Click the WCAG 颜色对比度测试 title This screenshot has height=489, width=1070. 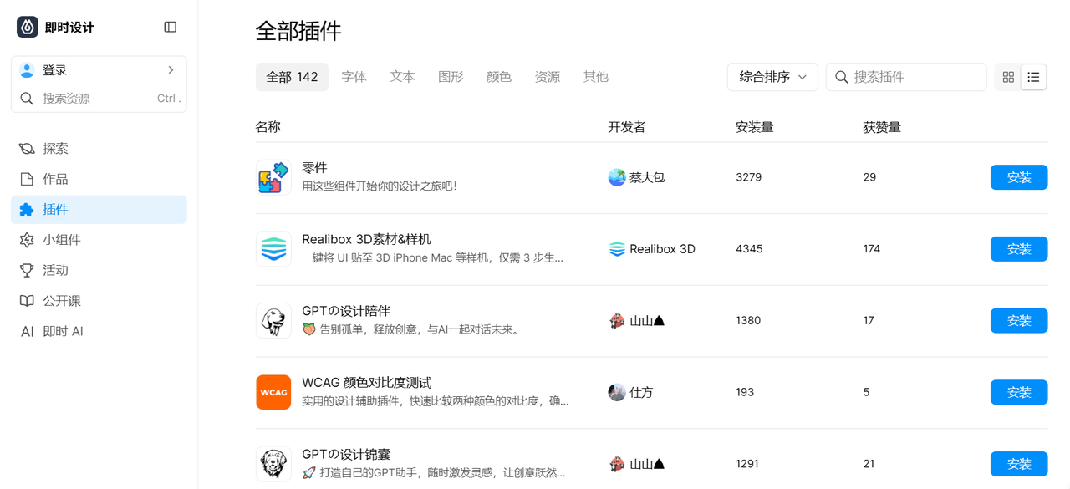[367, 383]
